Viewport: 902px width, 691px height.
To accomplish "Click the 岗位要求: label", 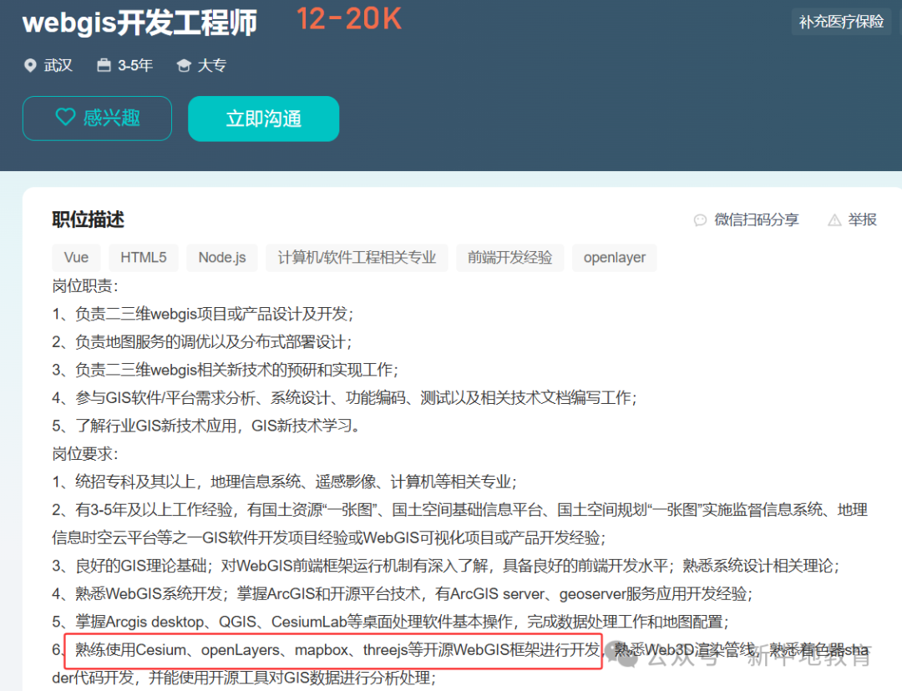I will [85, 454].
